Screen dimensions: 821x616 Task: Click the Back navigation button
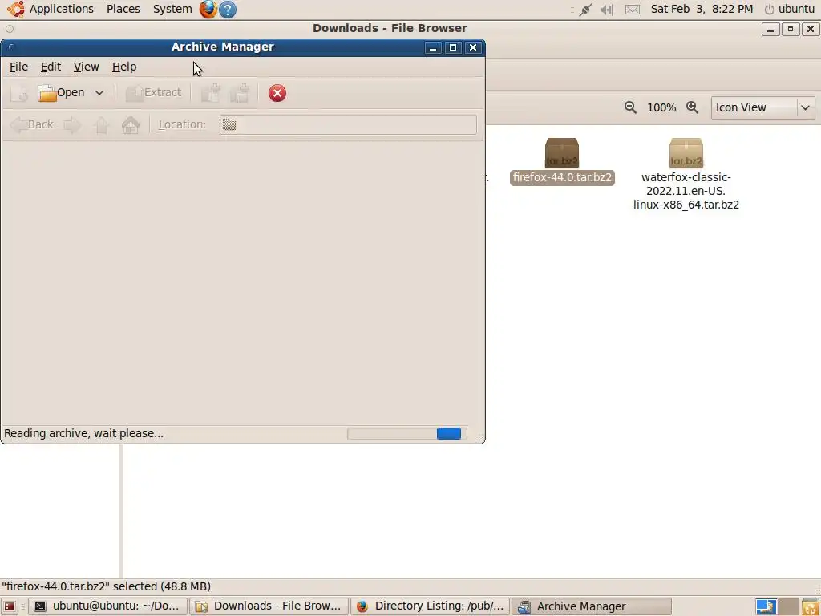click(x=32, y=124)
